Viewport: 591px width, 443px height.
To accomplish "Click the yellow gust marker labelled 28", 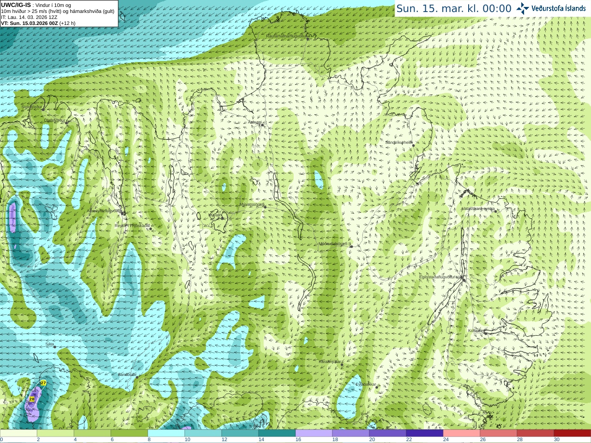I will 32,399.
